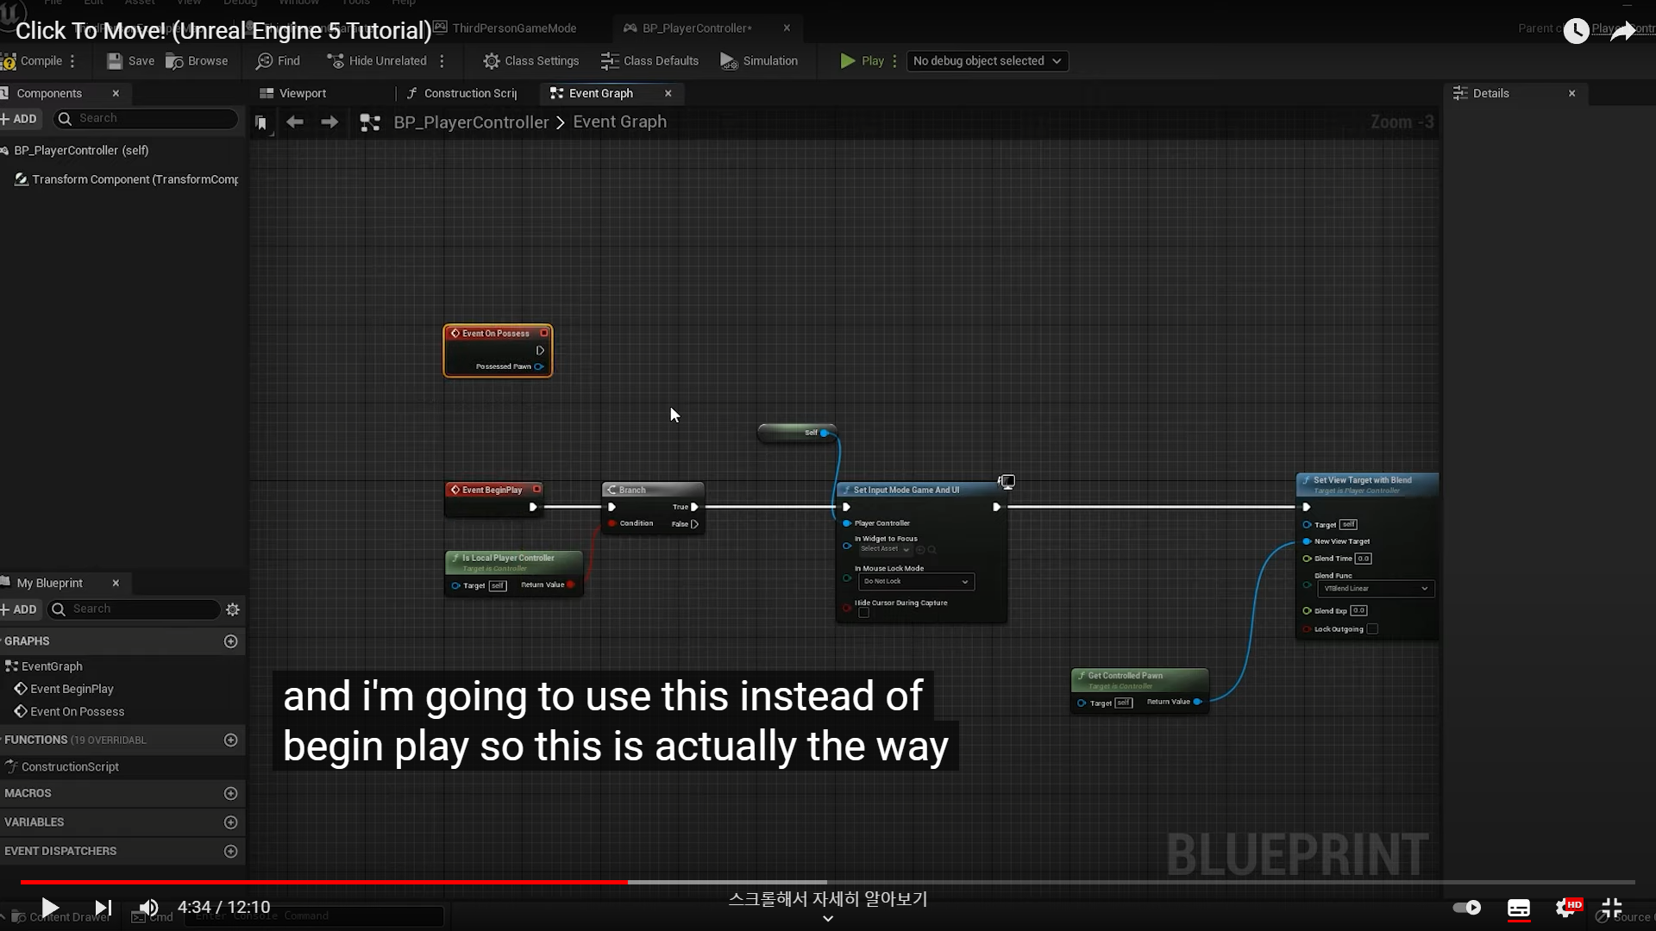Click the Compile toolbar icon
Viewport: 1656px width, 931px height.
click(x=10, y=61)
